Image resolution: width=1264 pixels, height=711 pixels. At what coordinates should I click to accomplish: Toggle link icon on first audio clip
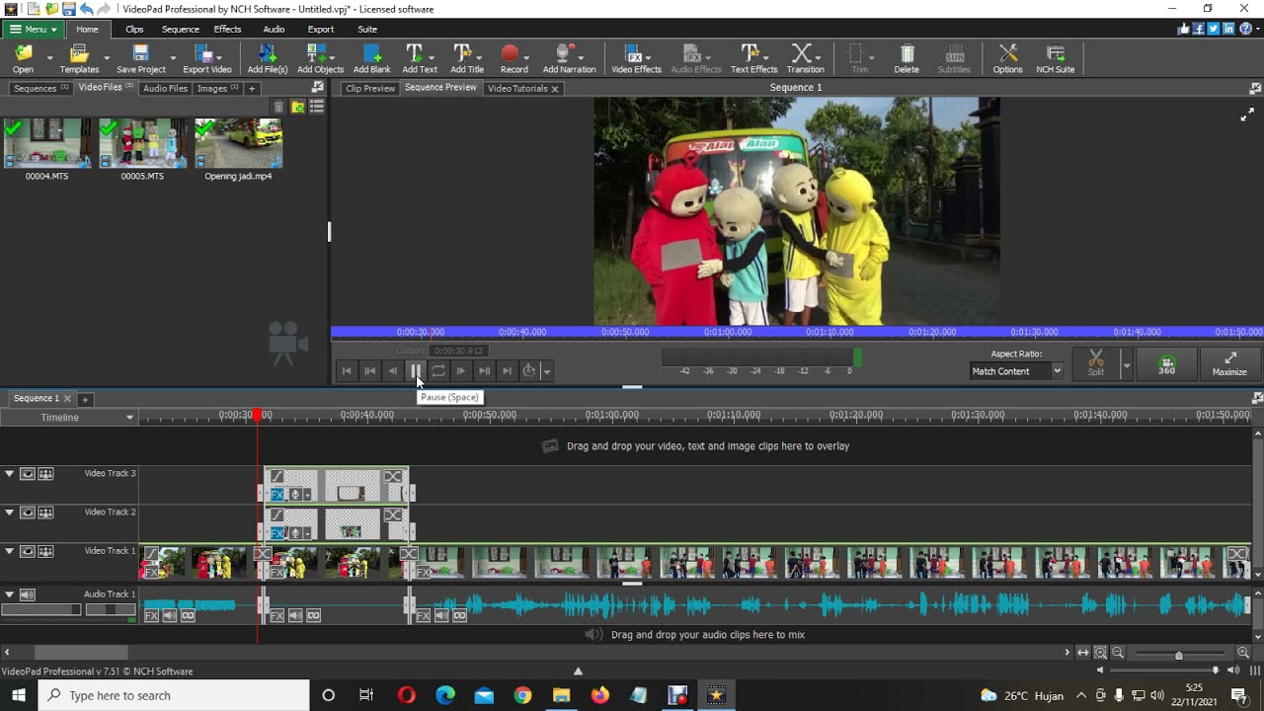coord(188,615)
